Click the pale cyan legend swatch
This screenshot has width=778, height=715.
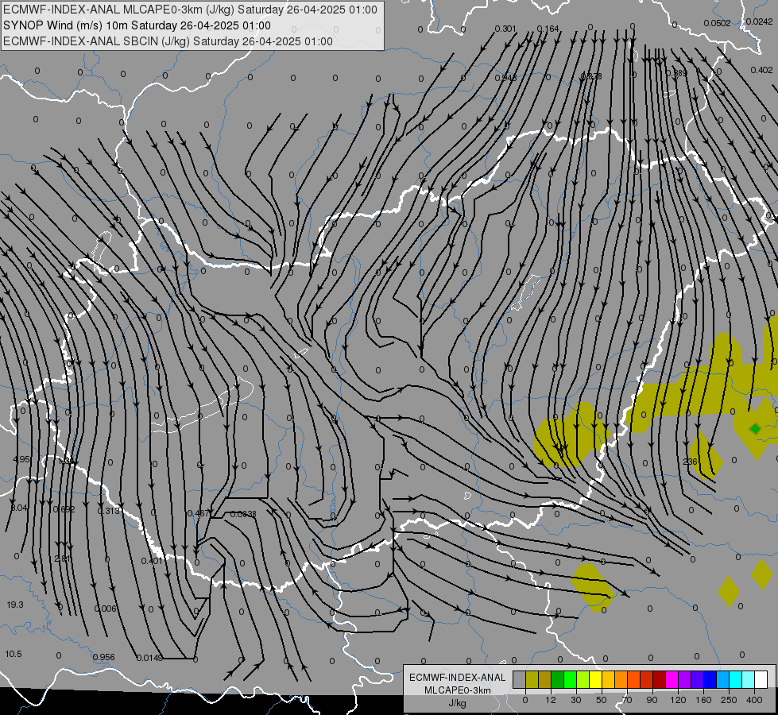click(749, 679)
